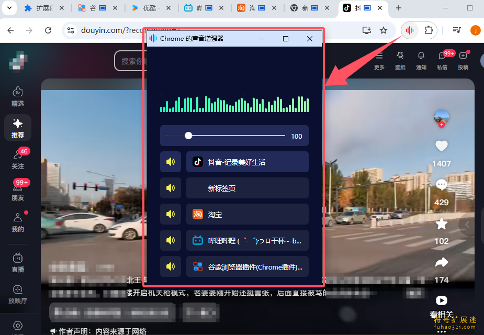Screen dimensions: 484x335
Task: Reload the Douyin page
Action: pyautogui.click(x=48, y=30)
